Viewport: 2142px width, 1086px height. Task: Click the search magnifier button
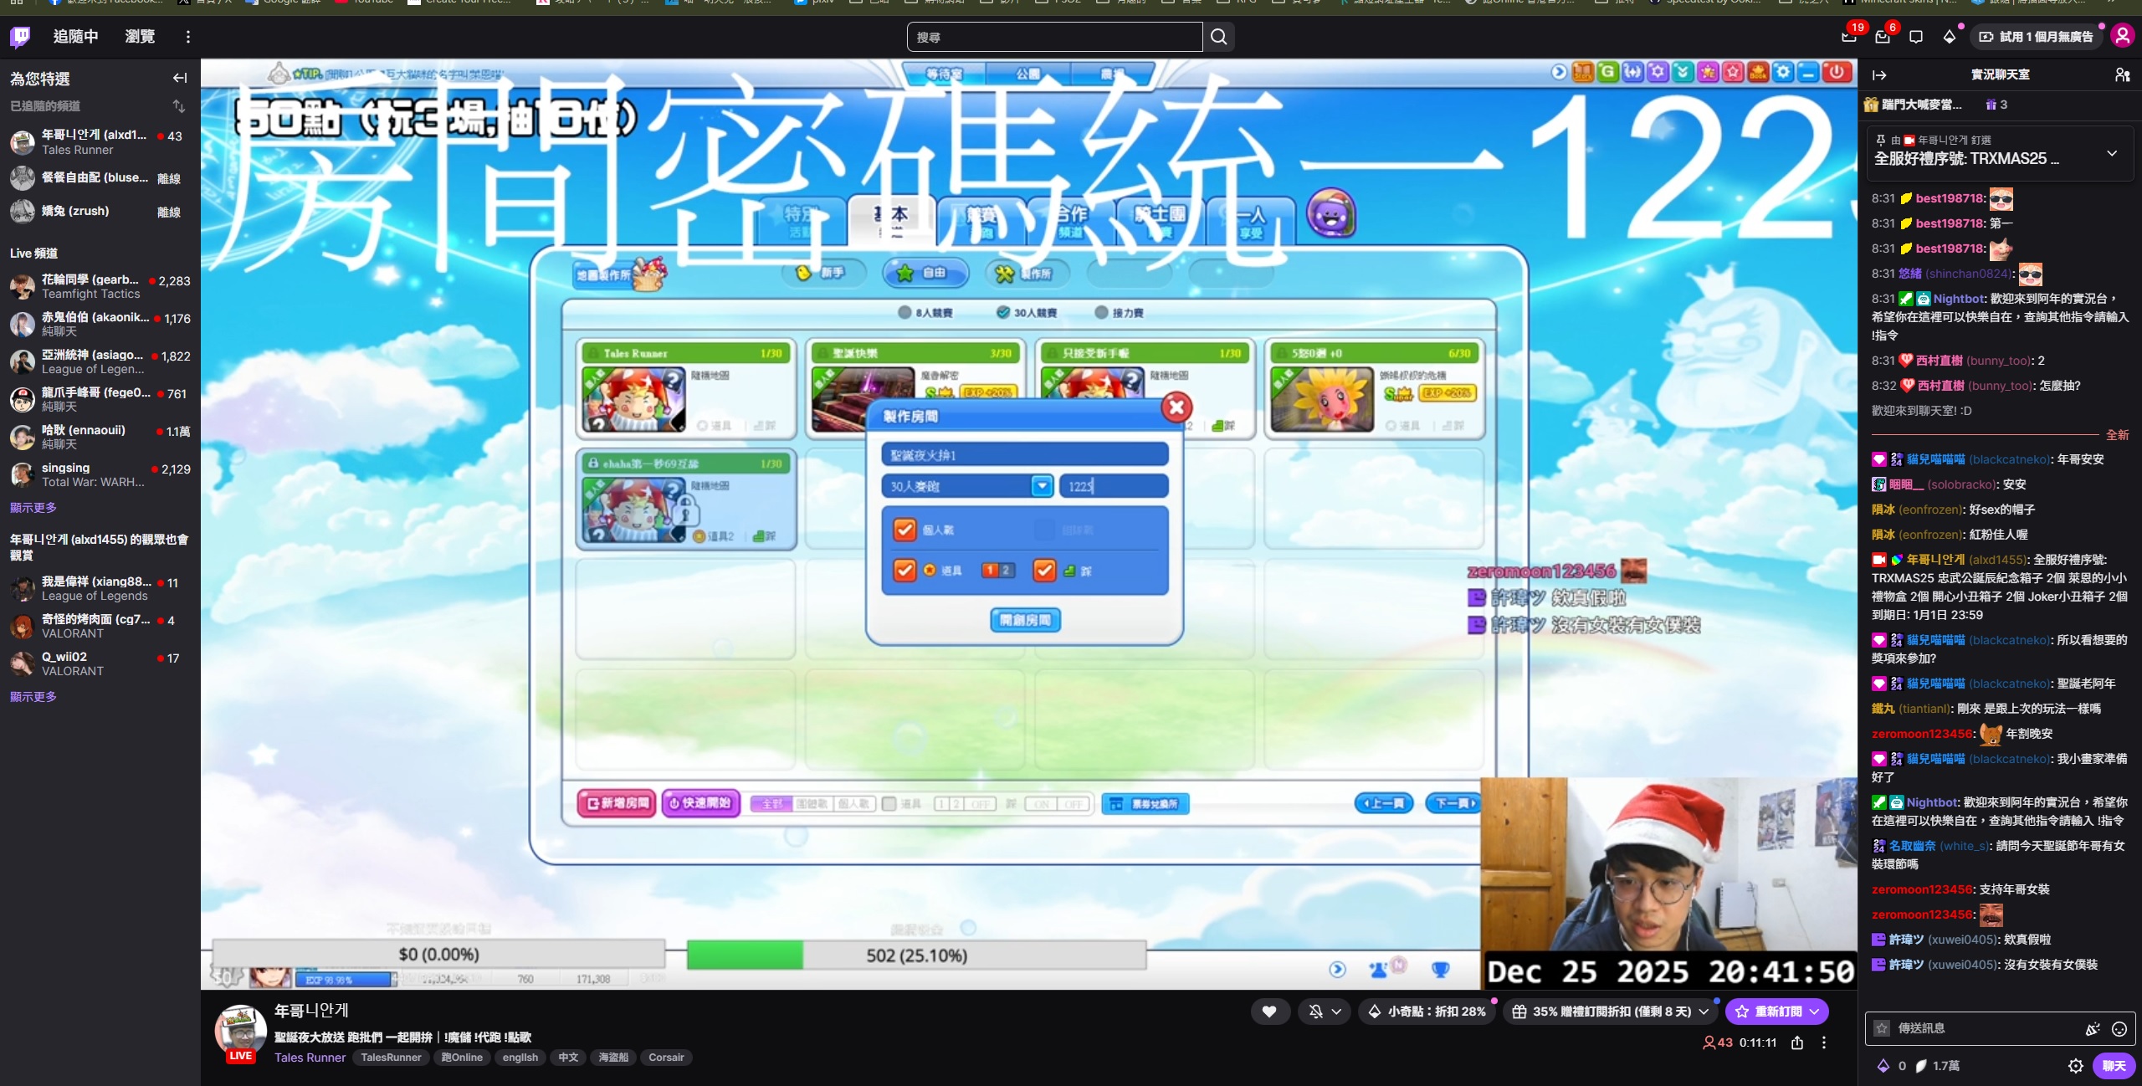coord(1219,37)
